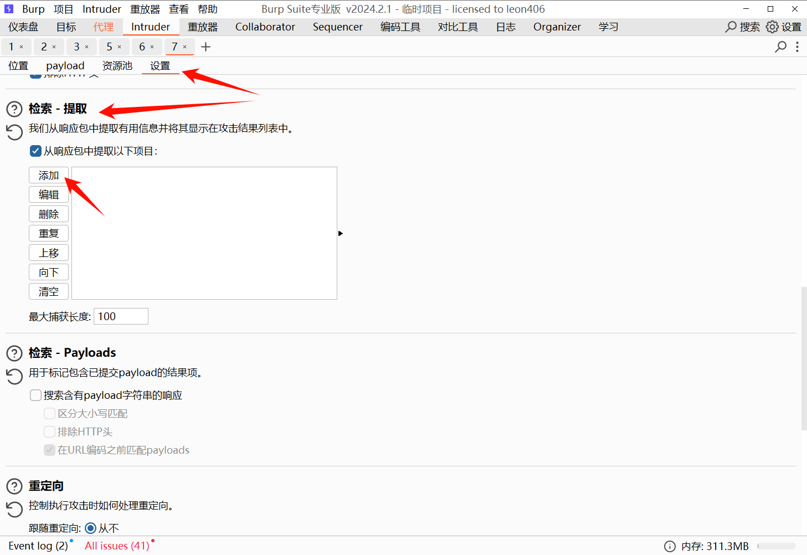Screen dimensions: 807x555
Task: Open the 查看 menu
Action: (179, 9)
